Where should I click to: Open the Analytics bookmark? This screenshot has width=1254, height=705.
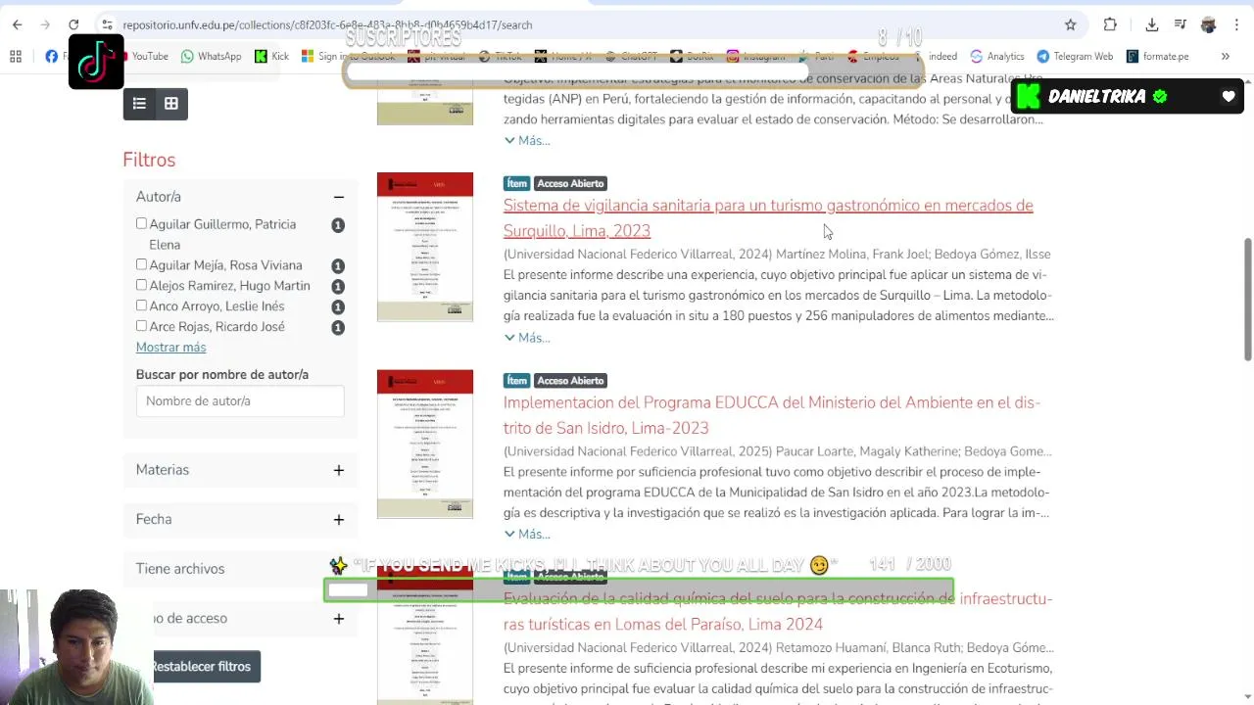(997, 56)
